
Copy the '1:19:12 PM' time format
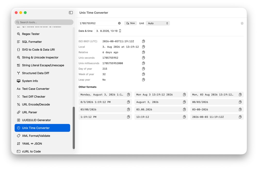tap(128, 117)
